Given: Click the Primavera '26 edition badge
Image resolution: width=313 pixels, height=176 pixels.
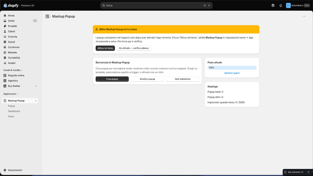Looking at the screenshot, I should 27,6.
